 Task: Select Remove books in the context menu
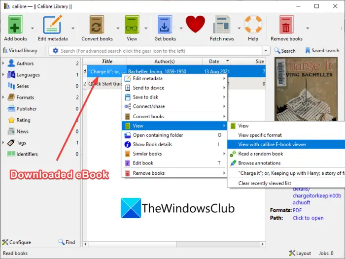[174, 173]
